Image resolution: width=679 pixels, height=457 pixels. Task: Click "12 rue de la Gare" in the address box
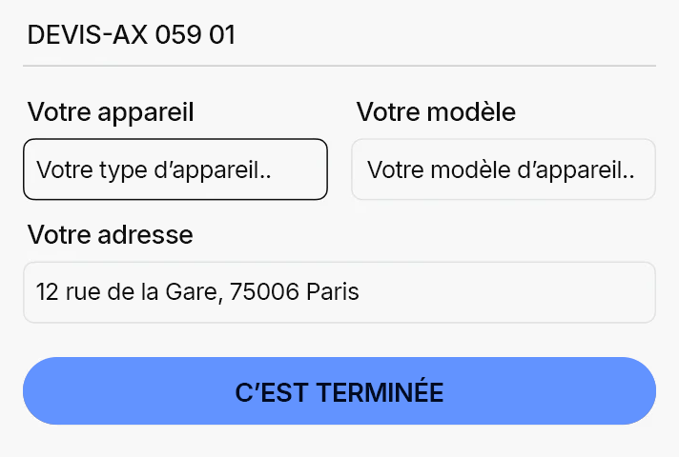pos(129,291)
